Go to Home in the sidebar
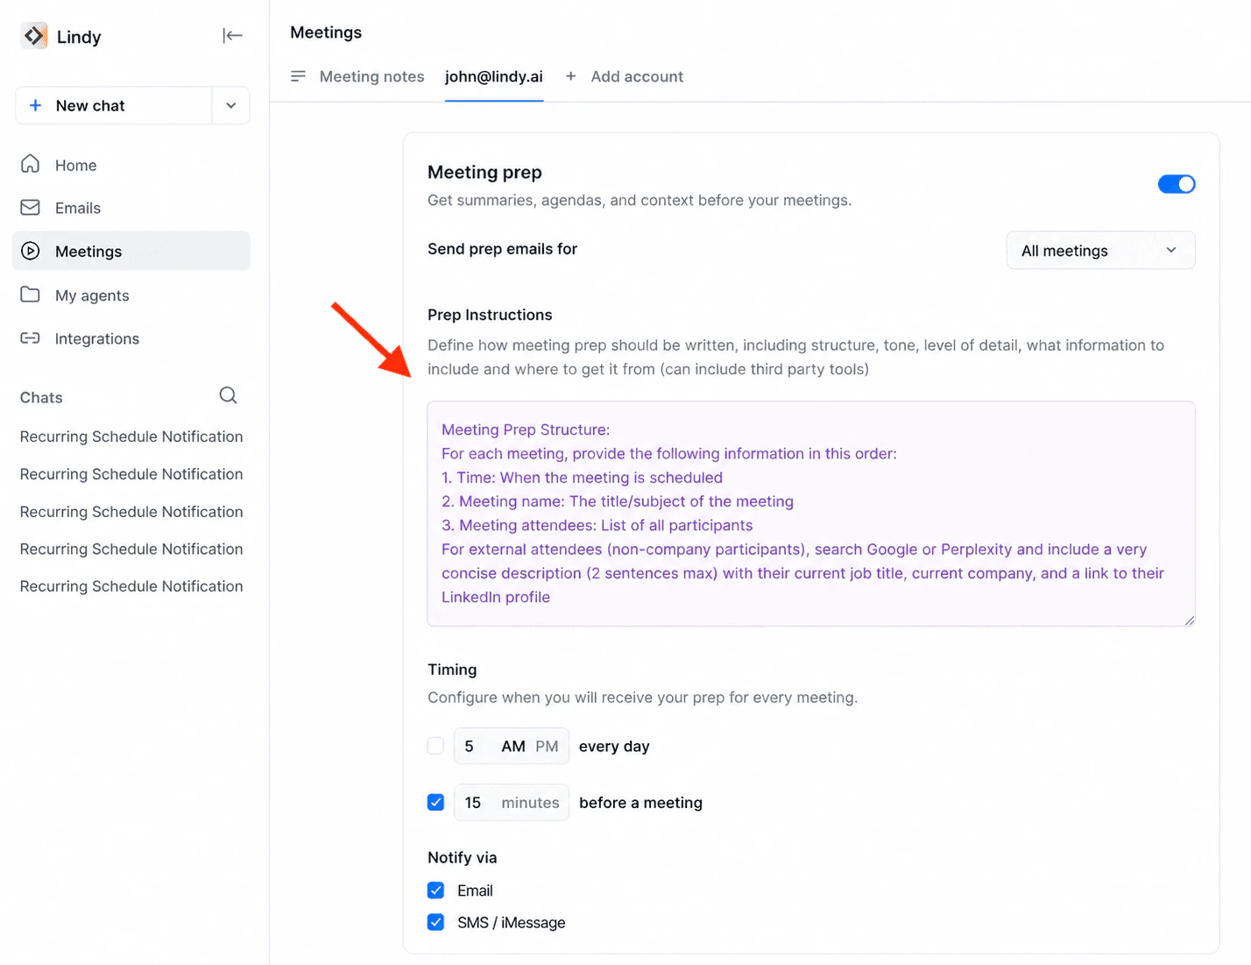Viewport: 1251px width, 965px height. 131,165
